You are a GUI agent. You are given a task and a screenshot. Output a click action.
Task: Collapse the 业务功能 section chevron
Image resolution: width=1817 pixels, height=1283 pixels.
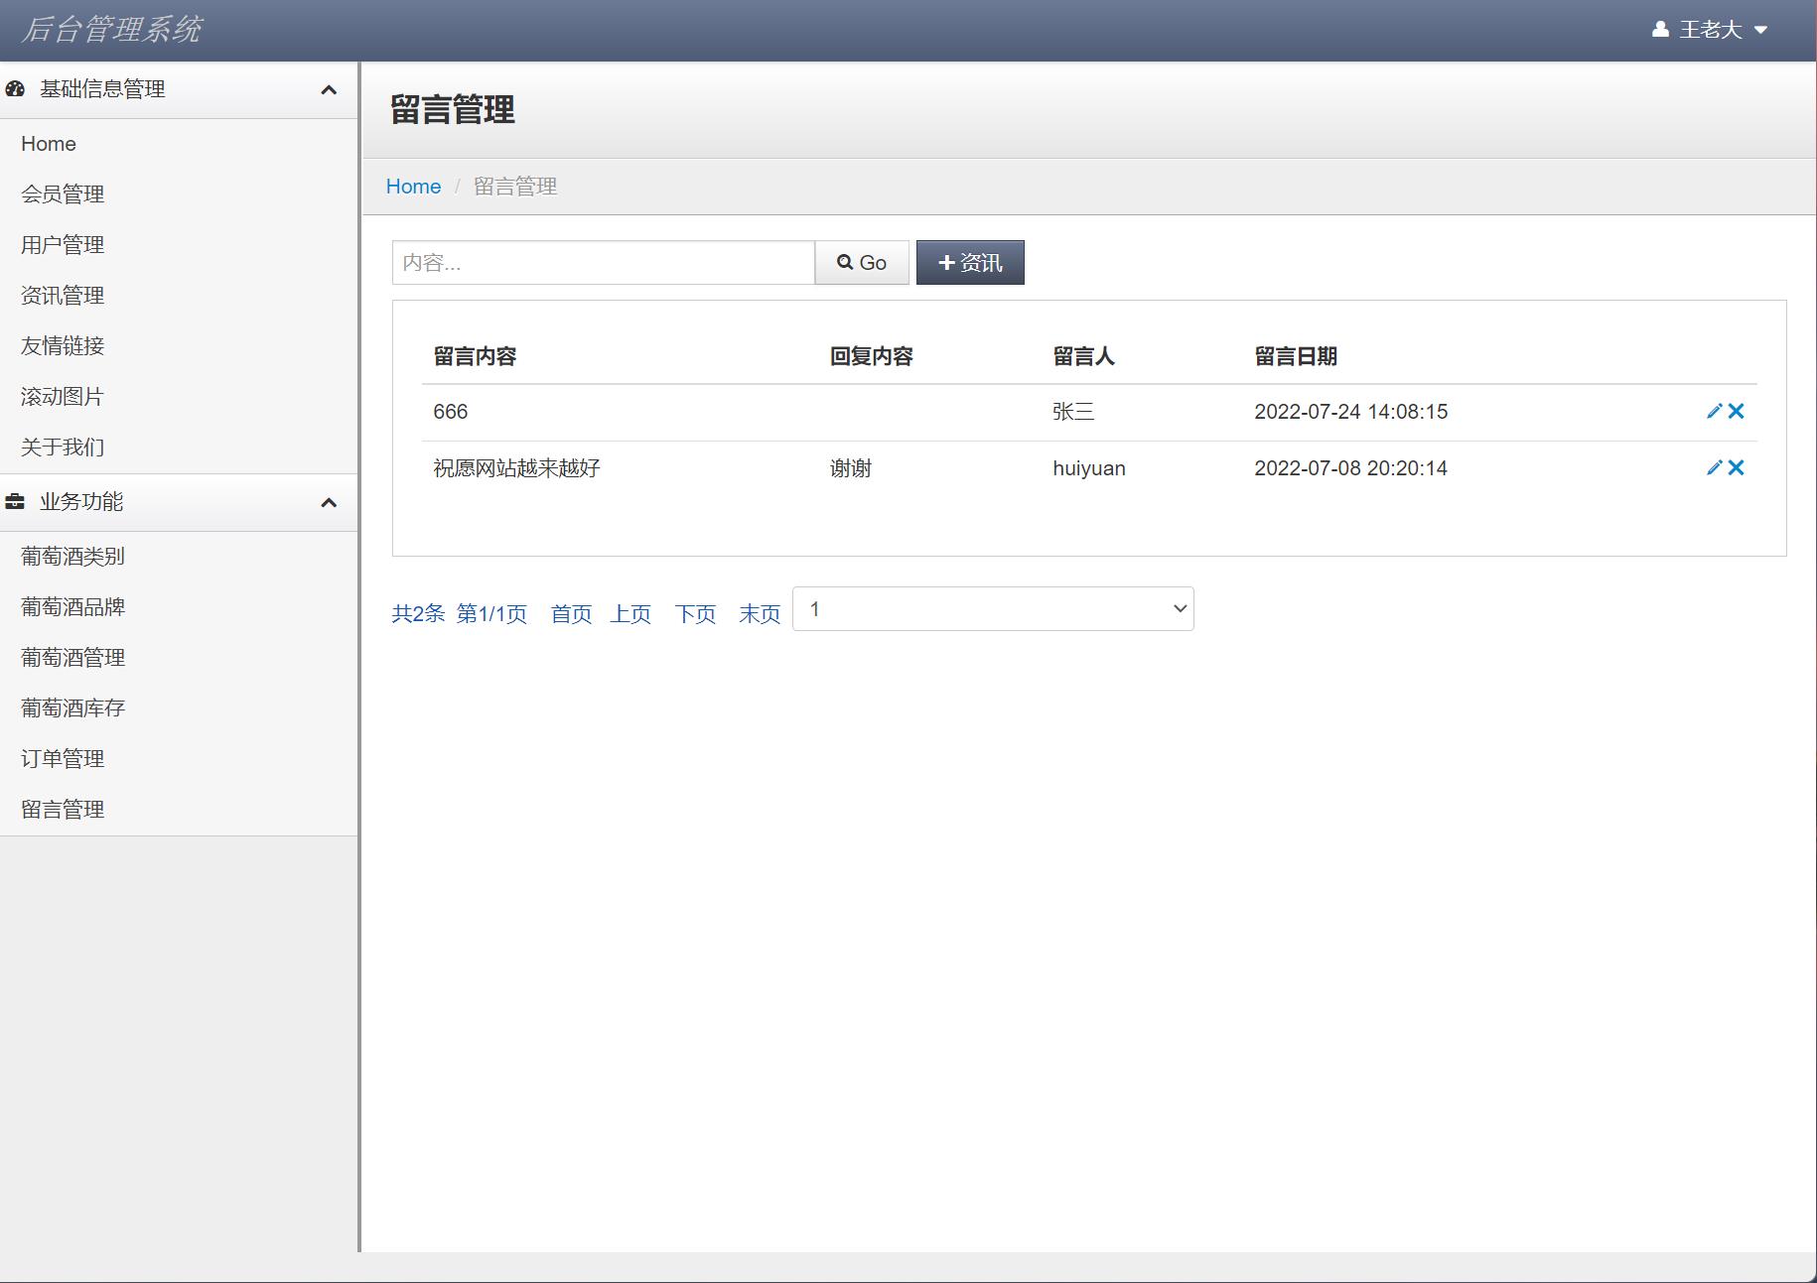coord(329,503)
